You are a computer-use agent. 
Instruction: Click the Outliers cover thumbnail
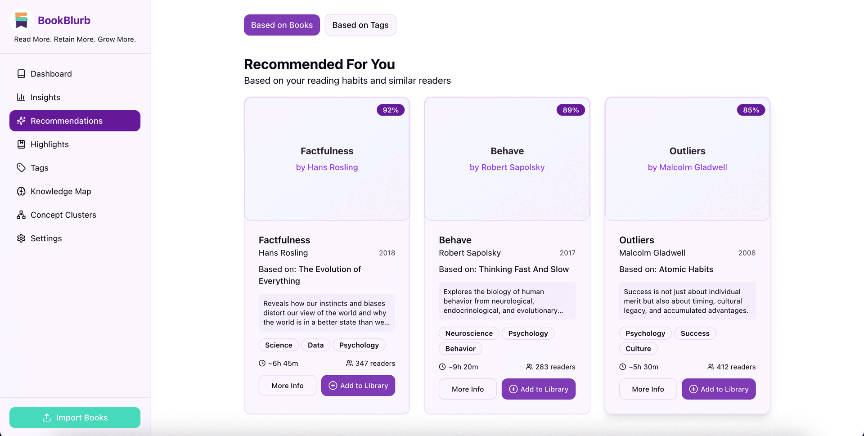687,159
